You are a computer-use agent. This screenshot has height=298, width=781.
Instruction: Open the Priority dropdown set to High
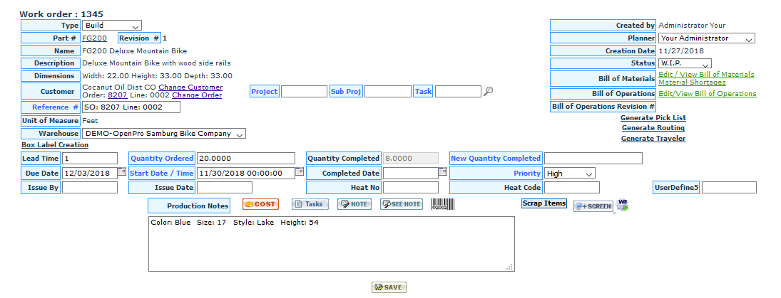point(569,174)
